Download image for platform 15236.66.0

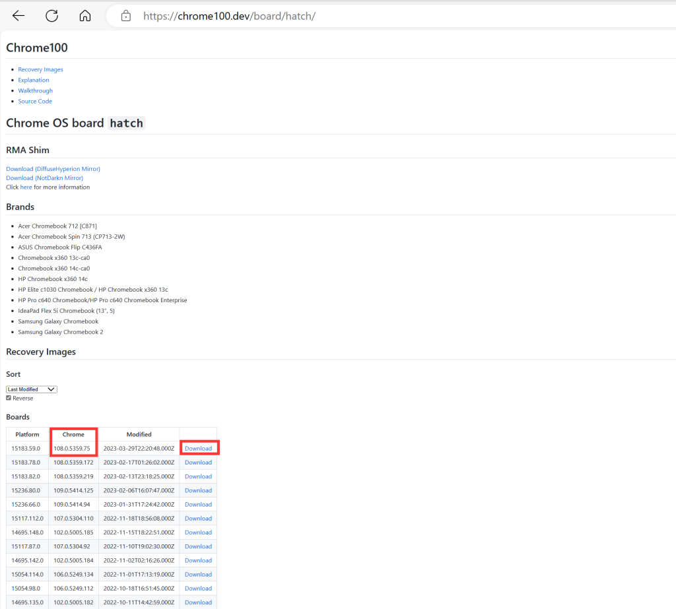click(x=198, y=504)
